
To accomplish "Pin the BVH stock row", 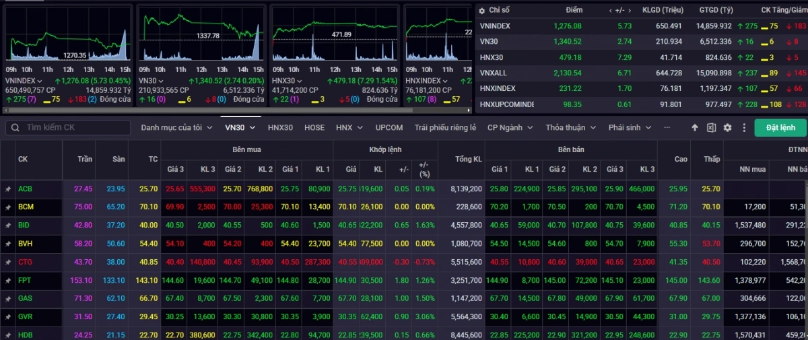I will 7,244.
